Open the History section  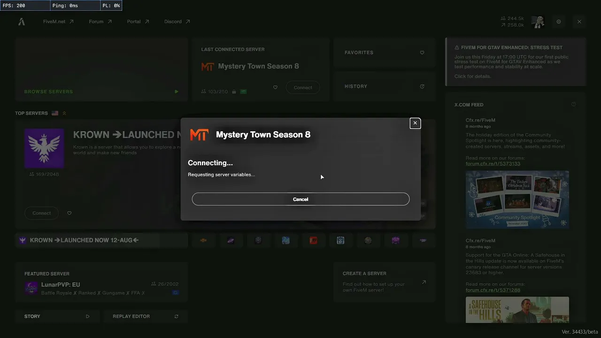pos(385,86)
